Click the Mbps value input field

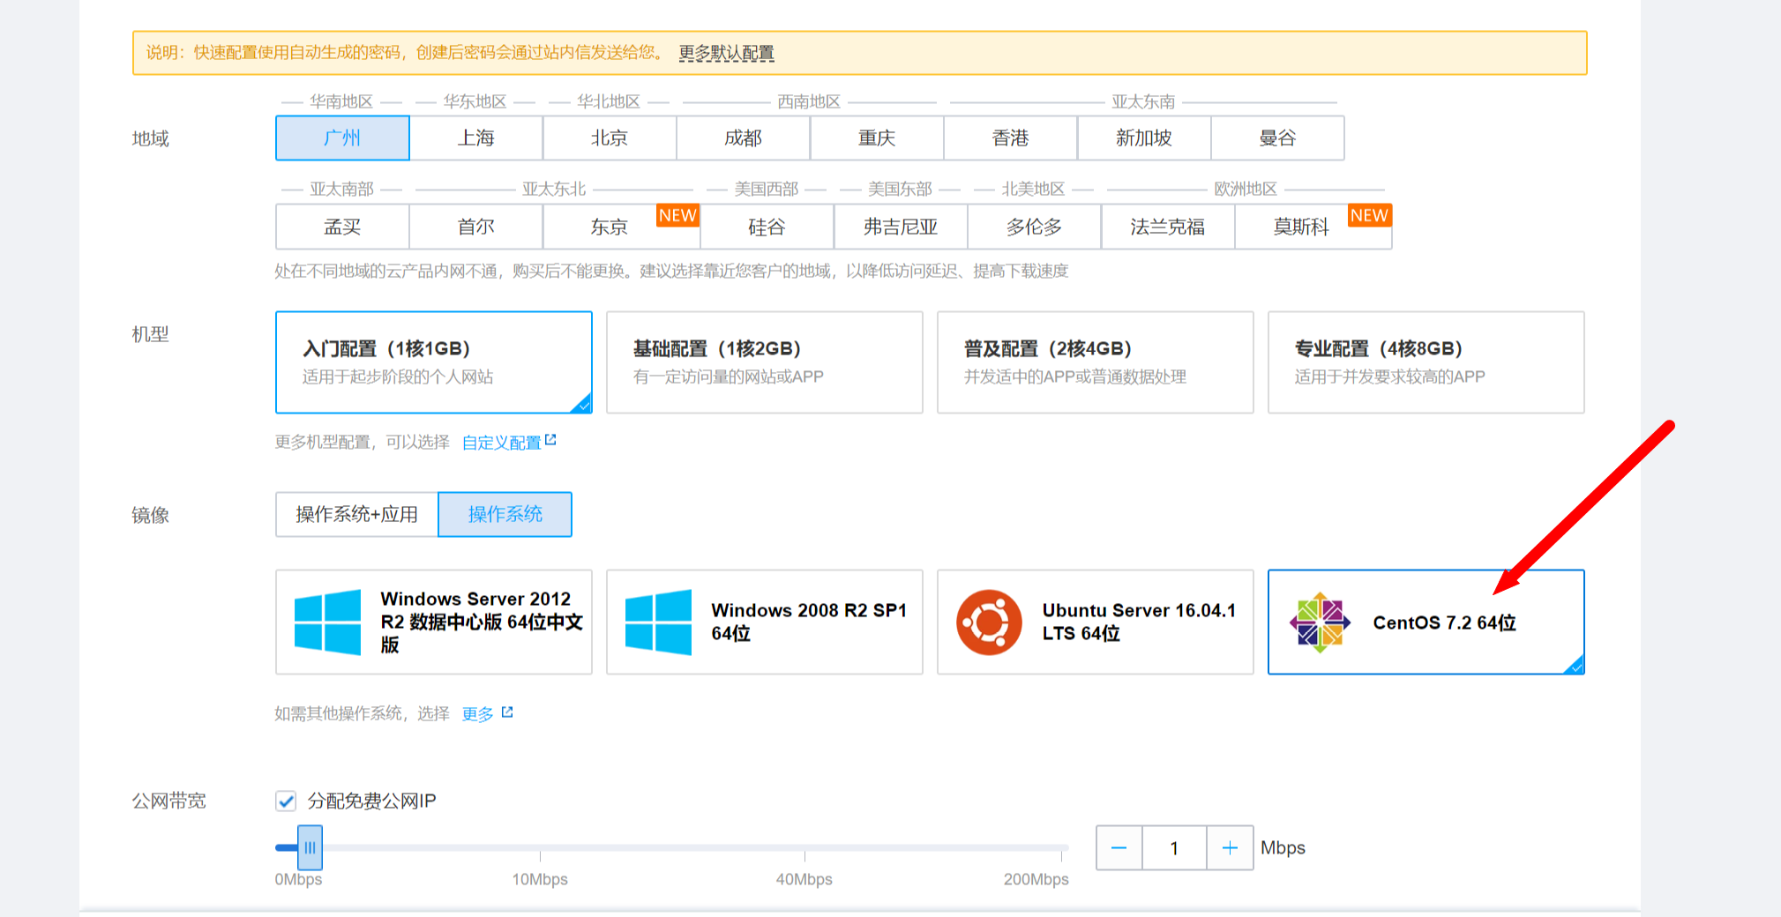point(1174,847)
